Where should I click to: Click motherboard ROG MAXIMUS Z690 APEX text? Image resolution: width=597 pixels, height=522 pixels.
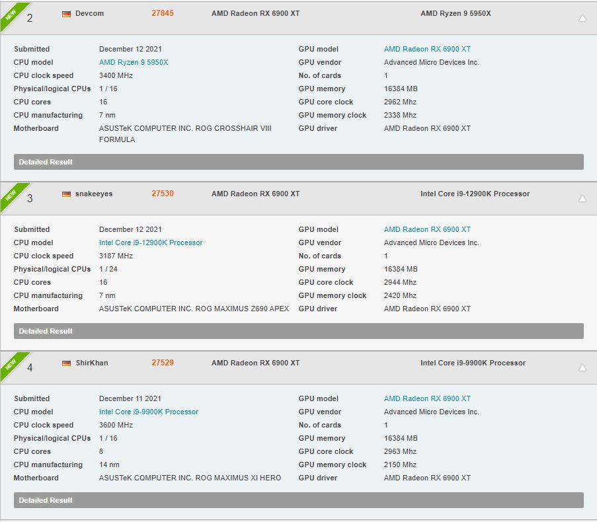(194, 309)
